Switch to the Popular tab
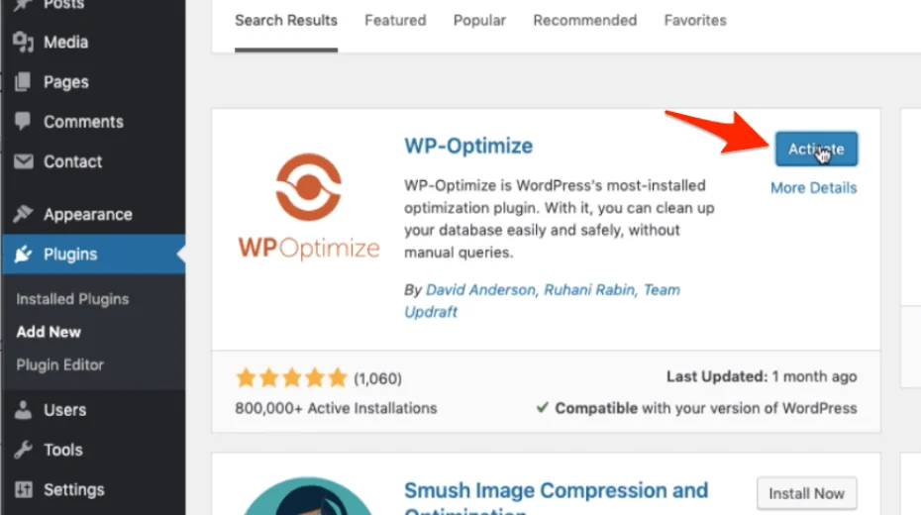Image resolution: width=921 pixels, height=515 pixels. point(479,20)
